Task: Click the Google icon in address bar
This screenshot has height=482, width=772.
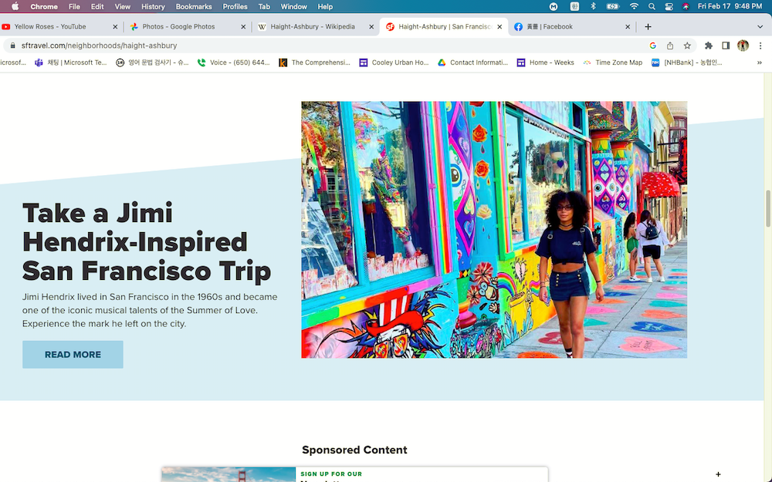Action: pos(653,46)
